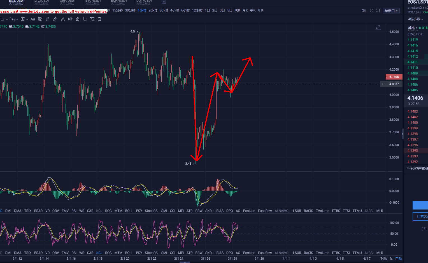
Task: Select the 12小时 timeframe
Action: point(197,10)
